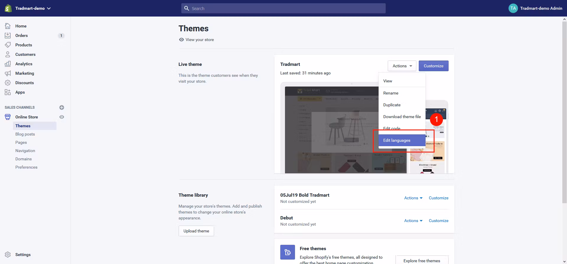This screenshot has width=567, height=264.
Task: View online store via eye icon
Action: [62, 117]
